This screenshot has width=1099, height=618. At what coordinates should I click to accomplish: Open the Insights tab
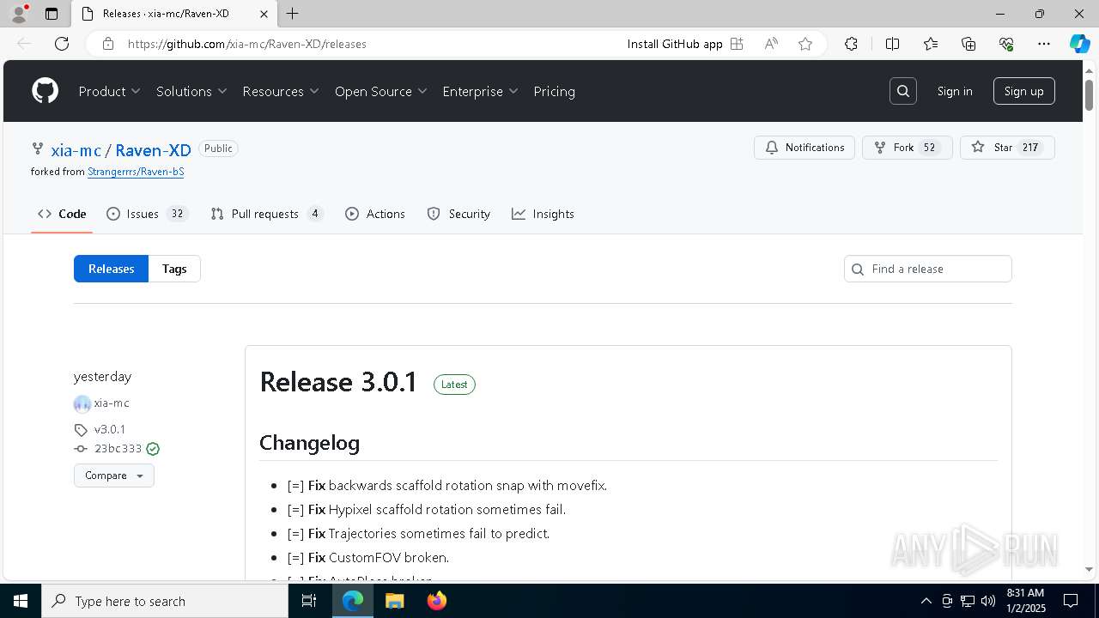point(543,214)
